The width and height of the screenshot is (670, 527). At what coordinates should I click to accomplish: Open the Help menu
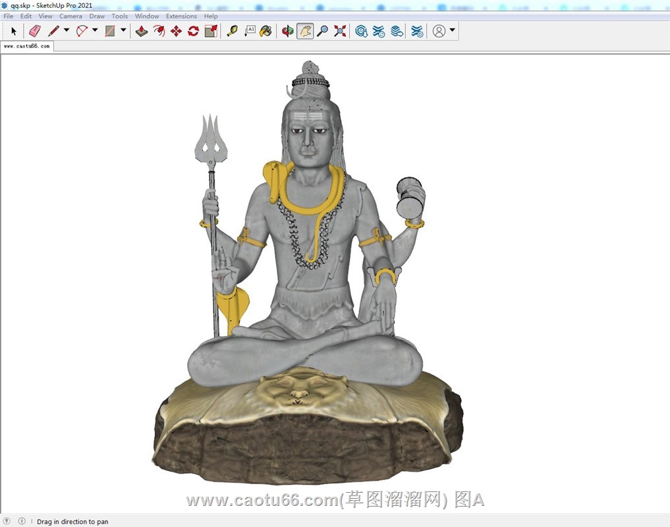coord(211,16)
